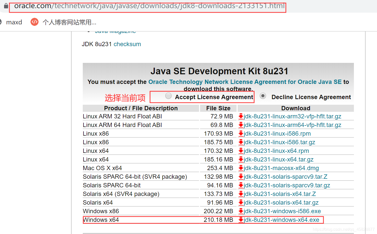Click Solaris SPARC 64-bit (SVR4 package) label
Screen dimensions: 377x234
(x=135, y=177)
